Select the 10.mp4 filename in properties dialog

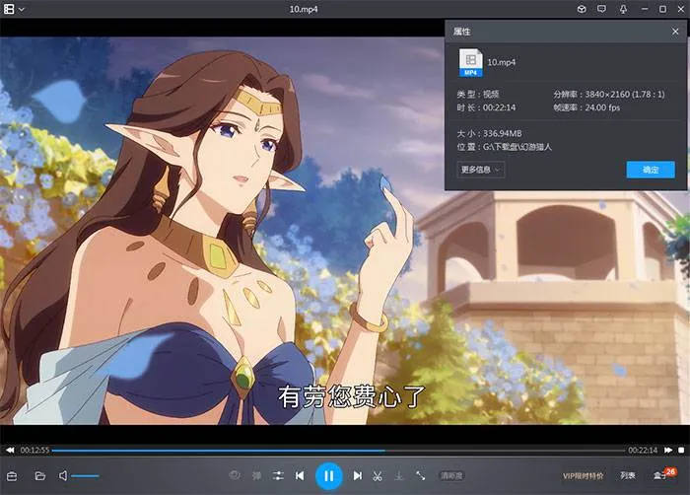coord(501,62)
